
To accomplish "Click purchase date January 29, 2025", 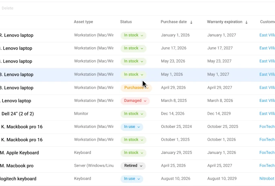I will point(176,153).
